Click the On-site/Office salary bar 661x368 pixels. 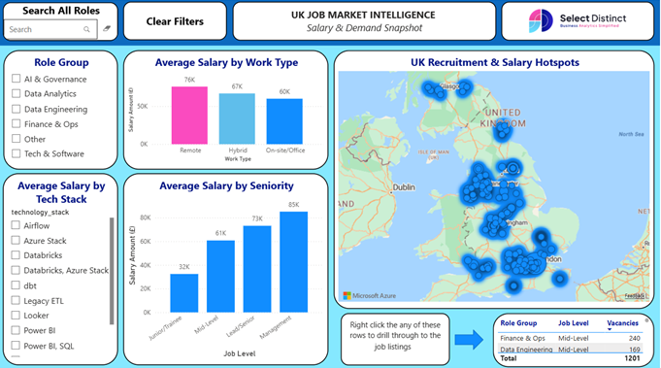tap(284, 121)
